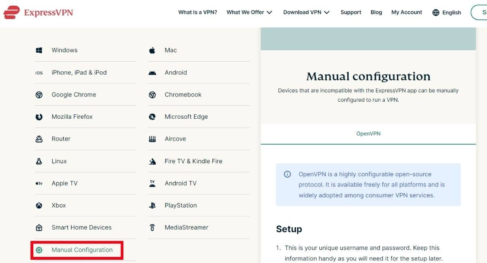This screenshot has width=487, height=263.
Task: Click the Windows logo icon
Action: point(39,50)
